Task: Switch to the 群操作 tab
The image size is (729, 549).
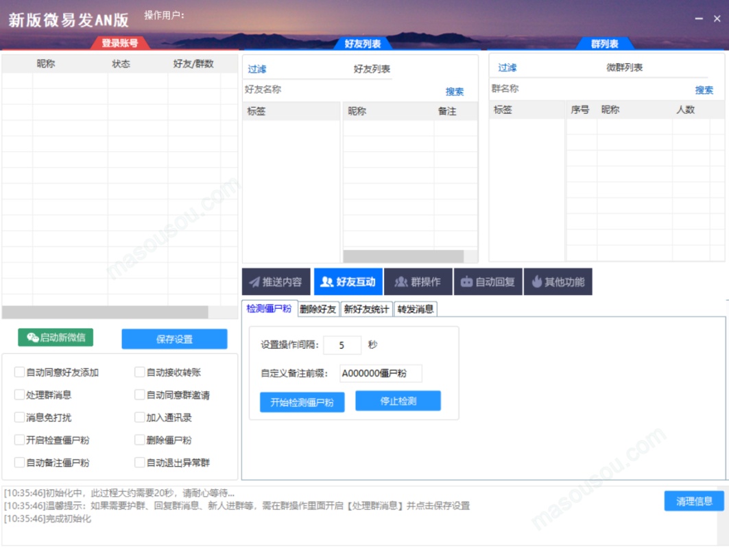Action: [418, 281]
